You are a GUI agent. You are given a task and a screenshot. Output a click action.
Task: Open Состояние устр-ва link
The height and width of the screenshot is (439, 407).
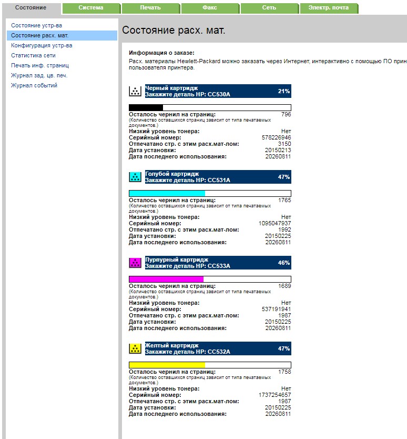[36, 25]
